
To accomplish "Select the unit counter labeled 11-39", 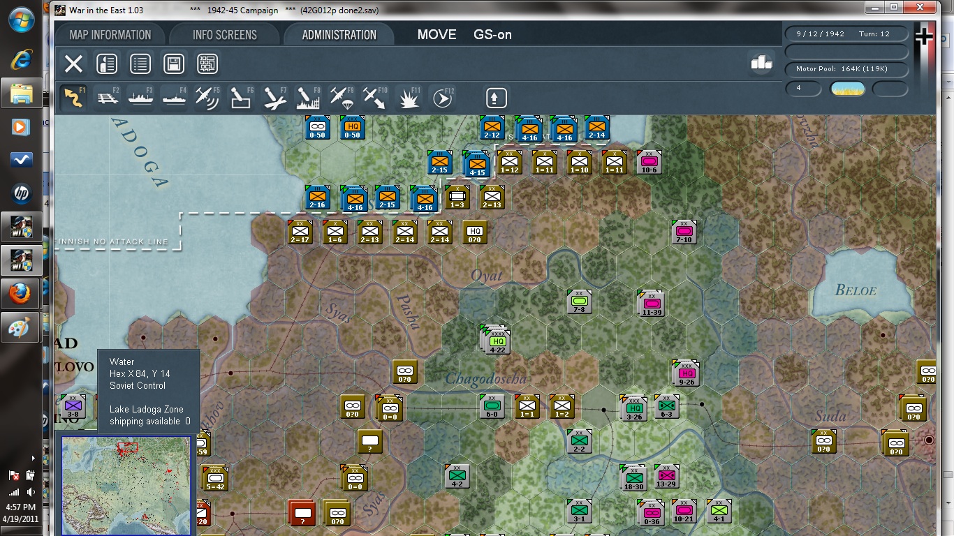I will [651, 304].
